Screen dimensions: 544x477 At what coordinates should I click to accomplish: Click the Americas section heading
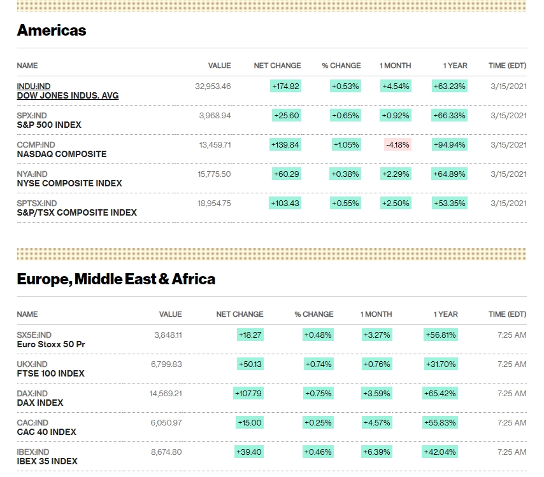pyautogui.click(x=52, y=31)
